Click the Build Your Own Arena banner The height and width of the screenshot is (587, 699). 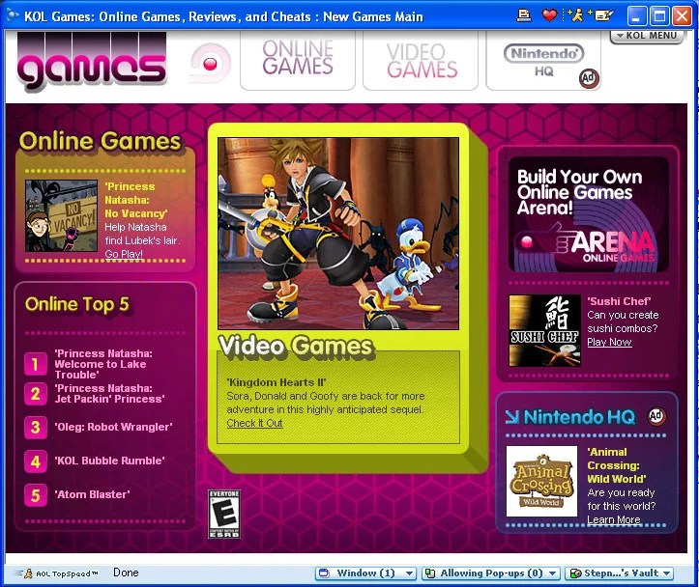(589, 215)
